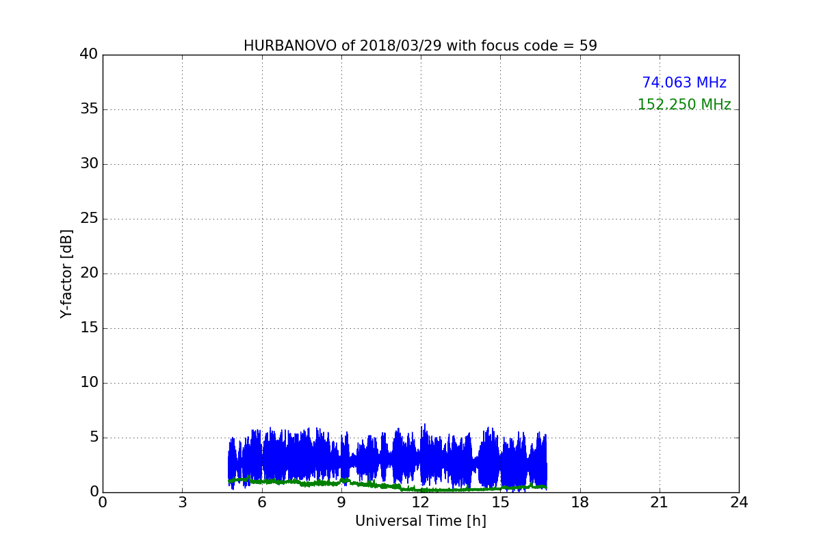Click the Universal Time [h] axis label

pyautogui.click(x=420, y=521)
